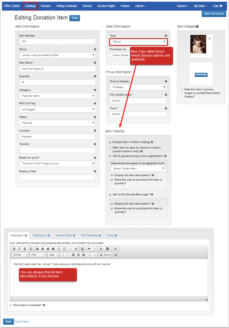Toggle Sell on the Donate Now page
This screenshot has height=328, width=229.
coord(110,195)
